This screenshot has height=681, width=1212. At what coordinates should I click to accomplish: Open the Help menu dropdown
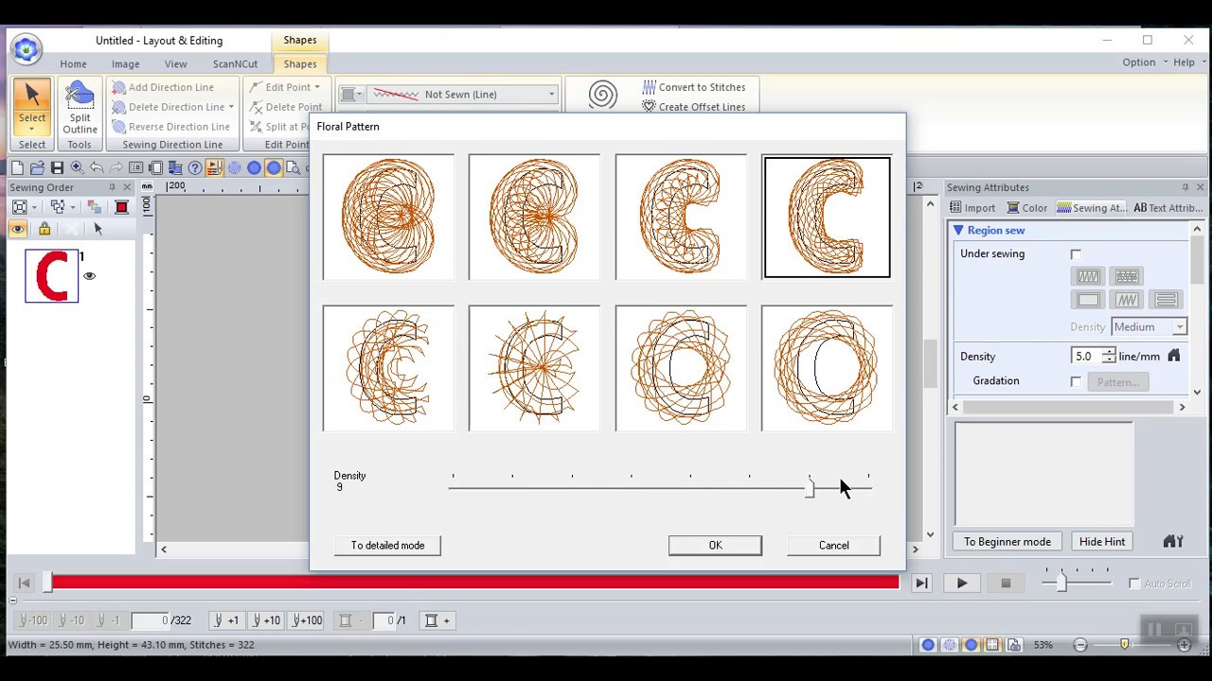(x=1188, y=62)
